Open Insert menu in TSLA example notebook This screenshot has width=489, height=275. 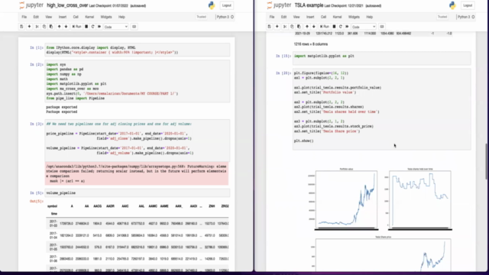click(310, 17)
